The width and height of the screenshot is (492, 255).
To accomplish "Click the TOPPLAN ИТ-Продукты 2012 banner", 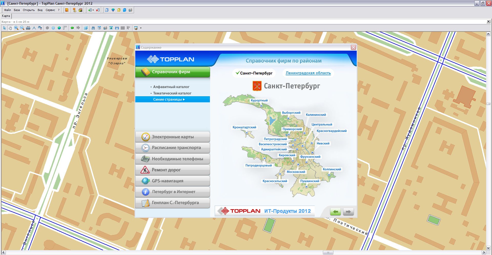I will (x=264, y=211).
